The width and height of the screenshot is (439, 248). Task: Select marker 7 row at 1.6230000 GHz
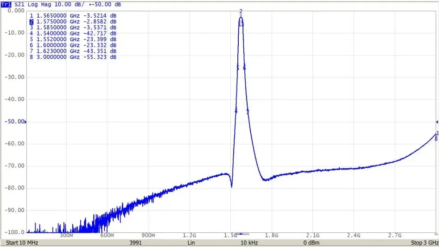pos(73,51)
